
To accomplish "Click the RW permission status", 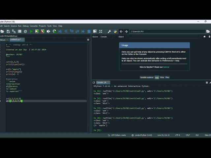I will [x=197, y=135].
